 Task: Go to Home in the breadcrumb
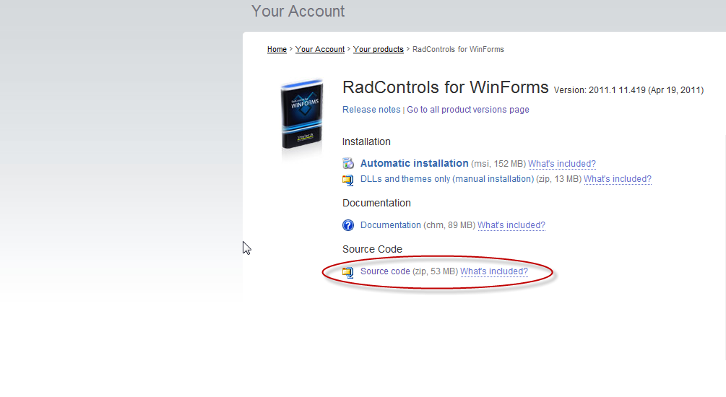[x=277, y=50]
